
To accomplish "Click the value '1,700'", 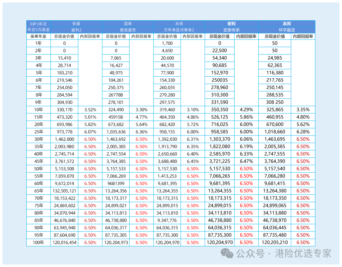I will [x=167, y=43].
